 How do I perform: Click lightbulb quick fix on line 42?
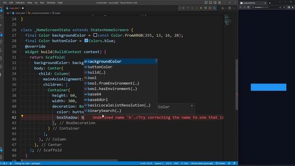pos(22,116)
